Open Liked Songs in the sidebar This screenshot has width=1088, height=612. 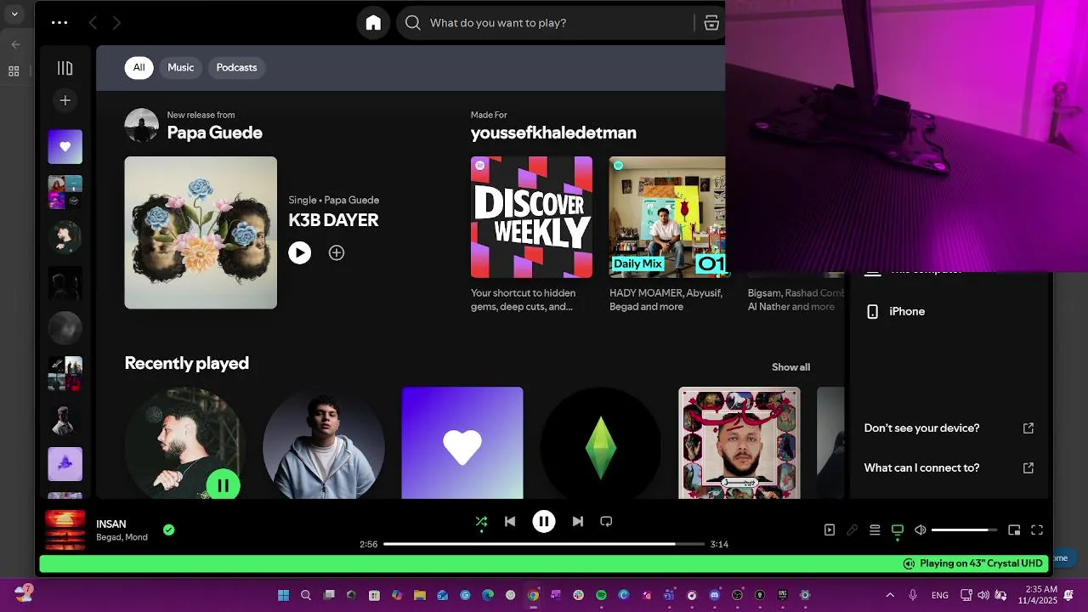pyautogui.click(x=65, y=147)
